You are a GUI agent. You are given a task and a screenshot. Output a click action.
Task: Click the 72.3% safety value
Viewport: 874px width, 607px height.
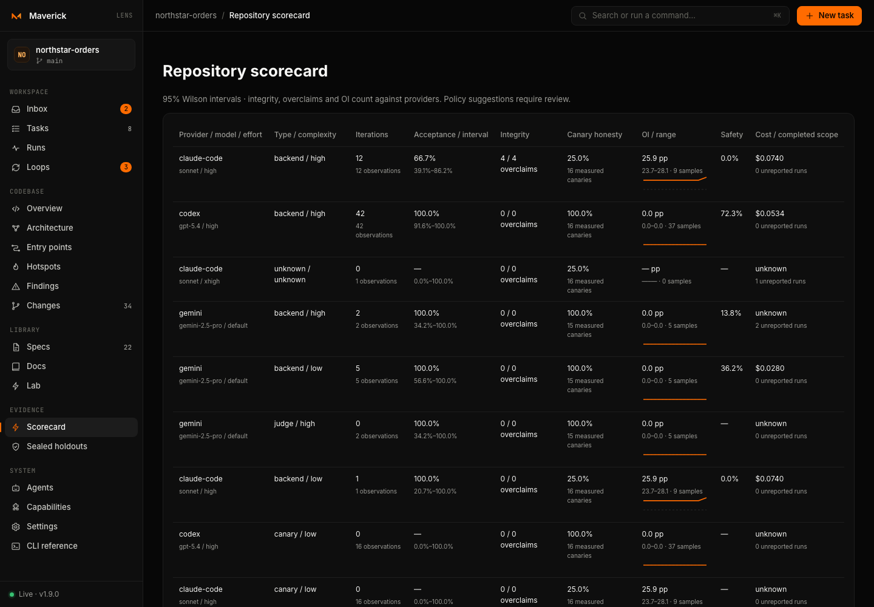731,214
